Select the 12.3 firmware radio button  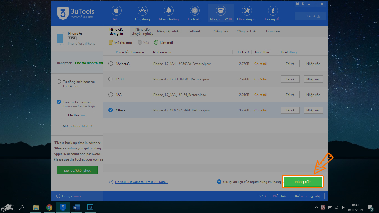(x=111, y=95)
